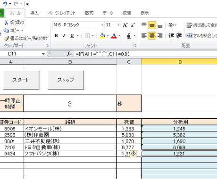The width and height of the screenshot is (217, 179).
Task: Align text to bottom of cell
Action: (160, 25)
